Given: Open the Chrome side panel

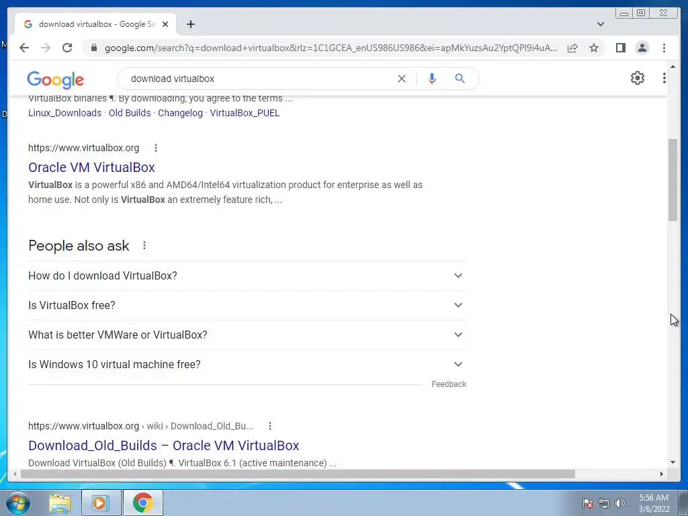Looking at the screenshot, I should 620,48.
